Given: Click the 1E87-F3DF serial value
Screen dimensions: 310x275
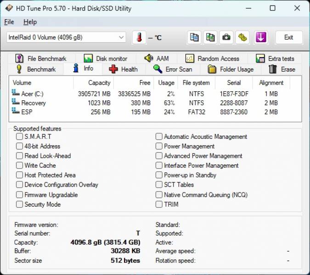Looking at the screenshot, I should pos(234,94).
